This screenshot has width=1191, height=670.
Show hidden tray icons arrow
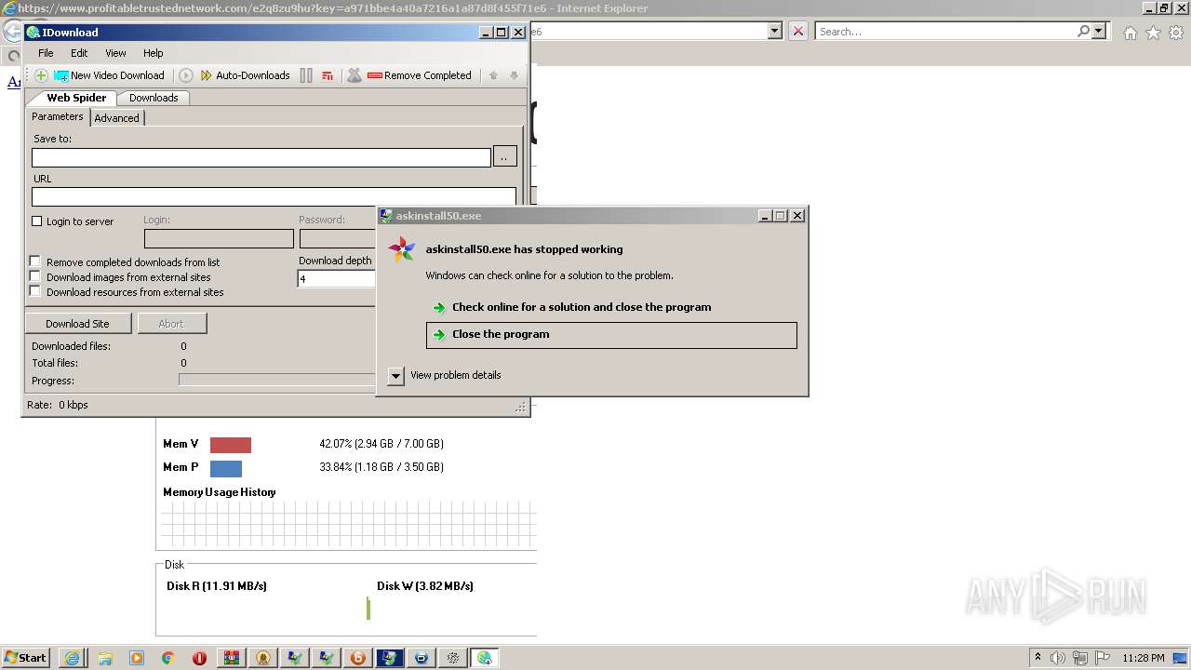pyautogui.click(x=1037, y=657)
